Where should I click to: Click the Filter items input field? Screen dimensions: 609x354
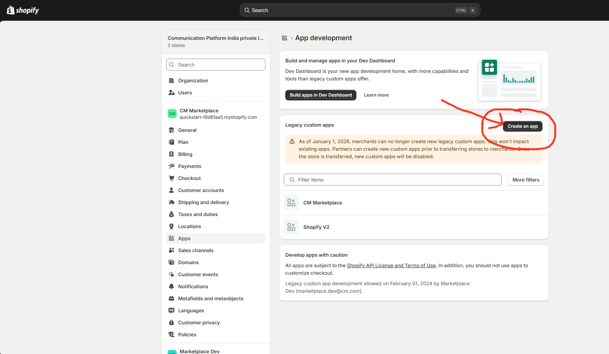[393, 180]
